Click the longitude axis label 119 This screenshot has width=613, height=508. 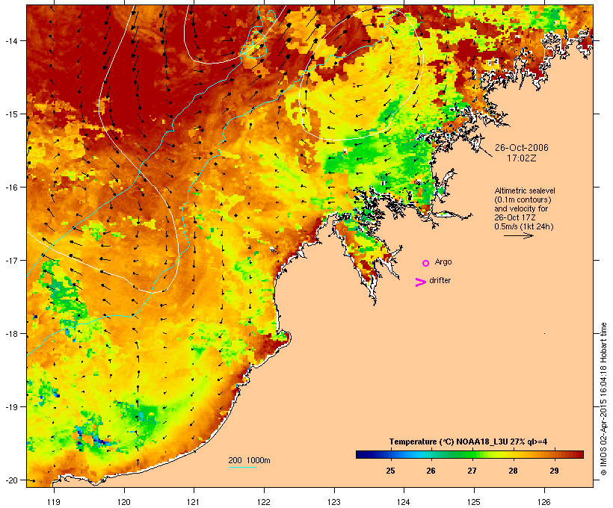pos(54,502)
